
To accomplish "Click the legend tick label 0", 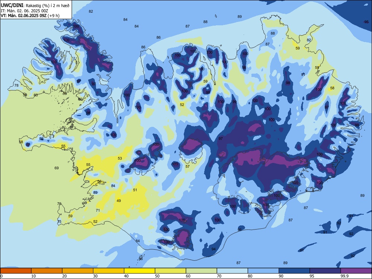I will 1,276.
